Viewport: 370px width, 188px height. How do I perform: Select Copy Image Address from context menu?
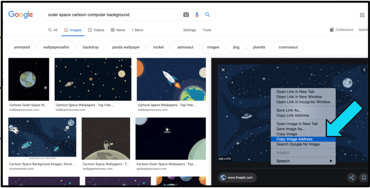[294, 139]
